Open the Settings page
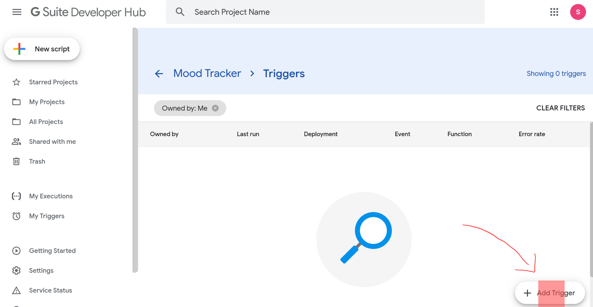 41,270
